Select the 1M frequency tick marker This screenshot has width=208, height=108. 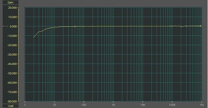point(202,102)
